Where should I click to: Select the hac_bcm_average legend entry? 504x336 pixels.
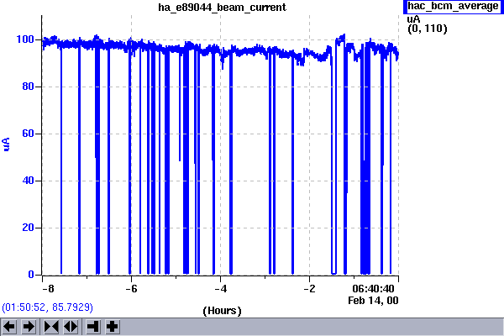pyautogui.click(x=452, y=7)
